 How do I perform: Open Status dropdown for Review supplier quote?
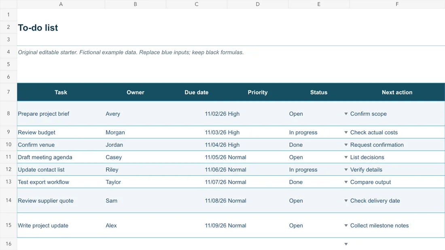(x=346, y=201)
